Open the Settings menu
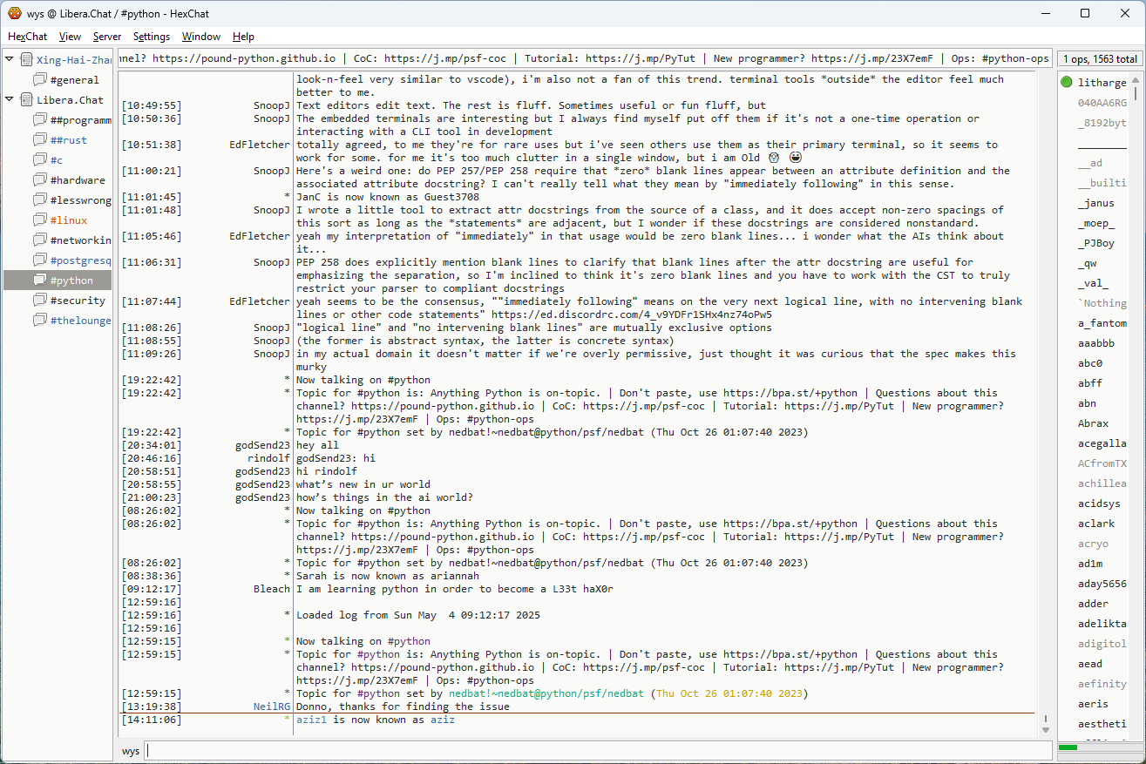 coord(152,37)
